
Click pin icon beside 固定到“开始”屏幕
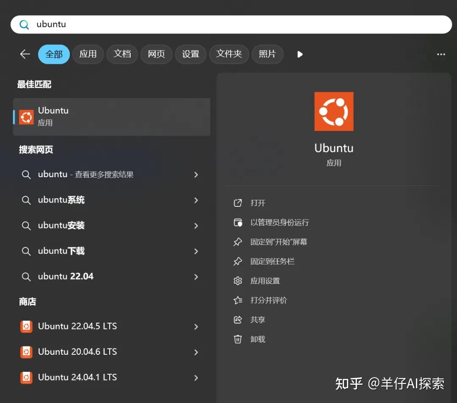click(x=238, y=242)
